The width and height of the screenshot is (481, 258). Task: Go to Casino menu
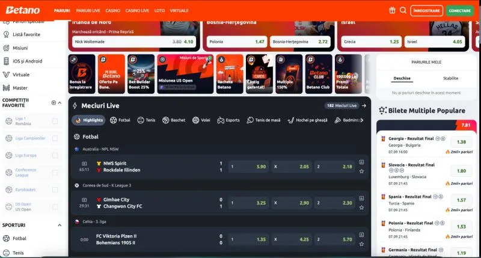click(x=113, y=10)
